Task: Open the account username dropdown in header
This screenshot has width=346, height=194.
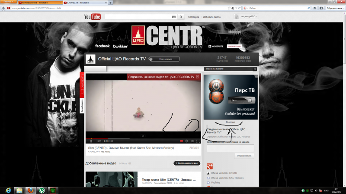Action: 248,16
